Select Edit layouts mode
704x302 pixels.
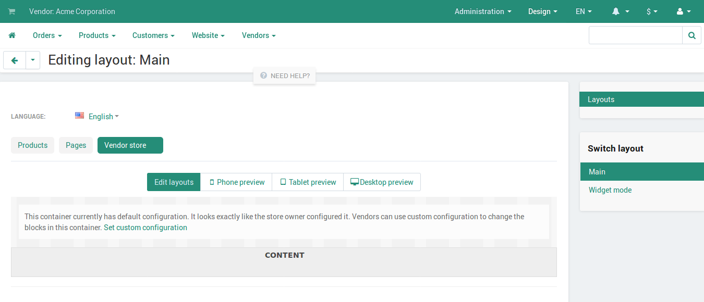(x=174, y=182)
